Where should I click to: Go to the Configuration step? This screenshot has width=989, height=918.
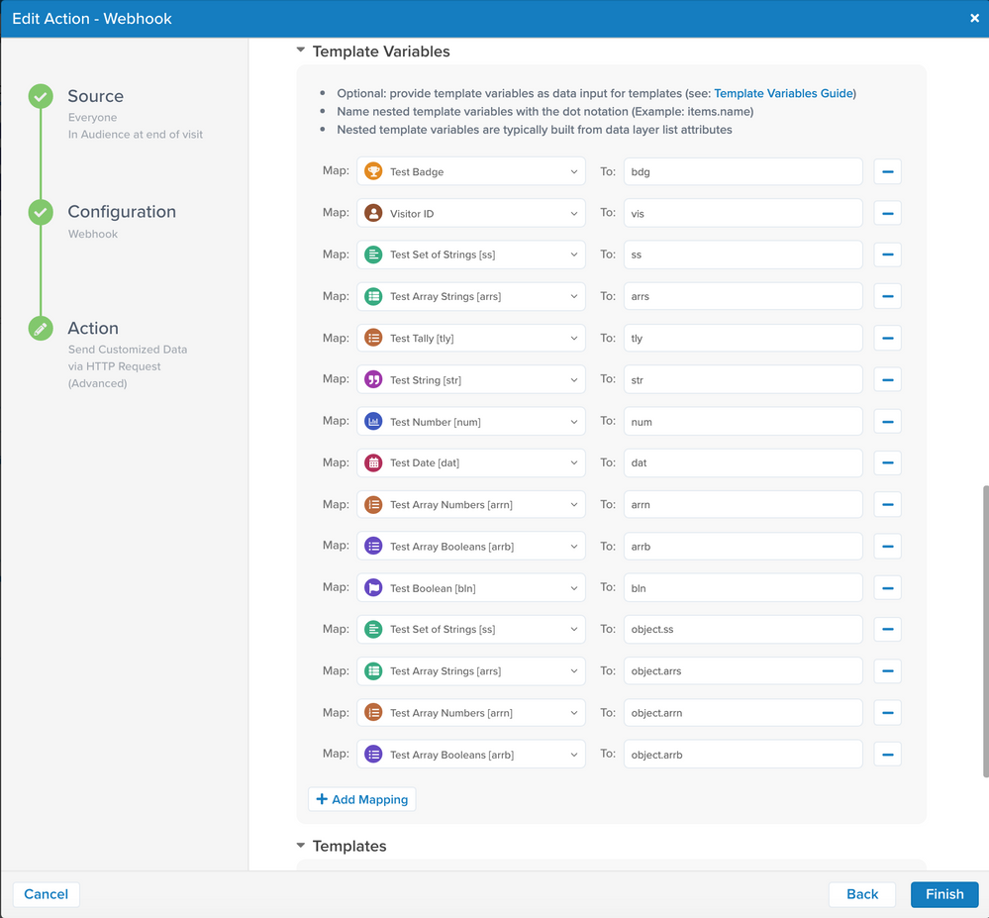tap(121, 212)
